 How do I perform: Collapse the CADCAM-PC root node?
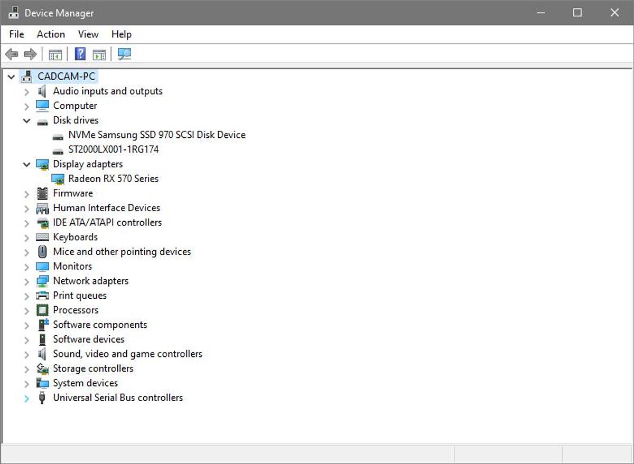point(11,77)
